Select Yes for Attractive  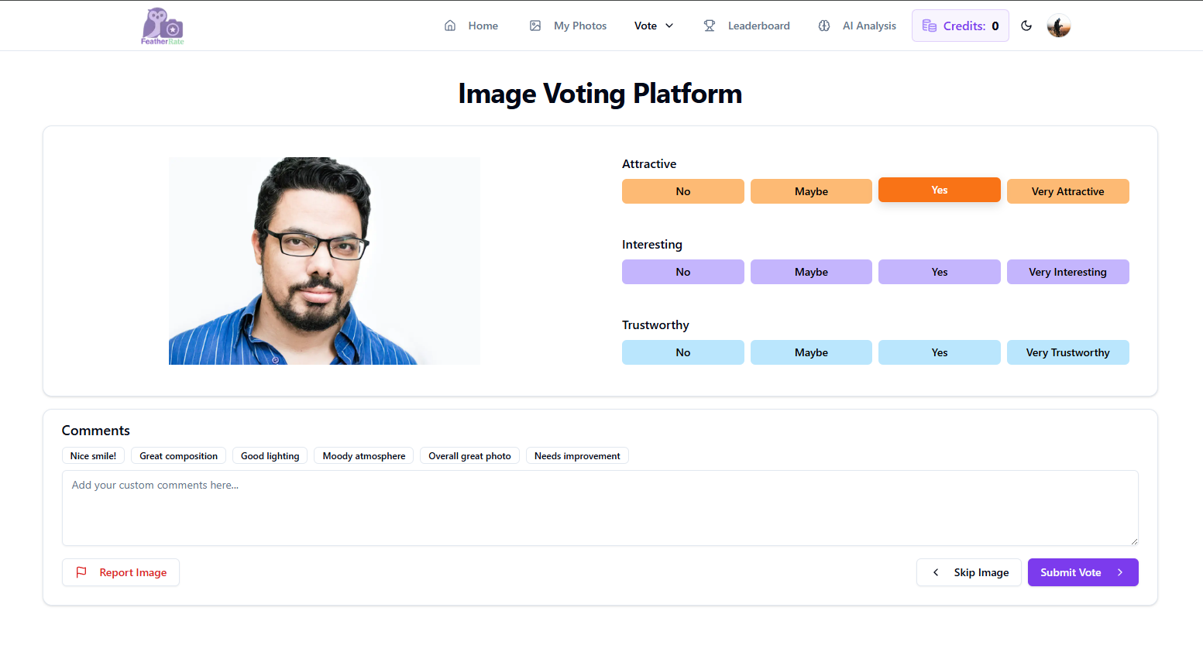(x=940, y=190)
